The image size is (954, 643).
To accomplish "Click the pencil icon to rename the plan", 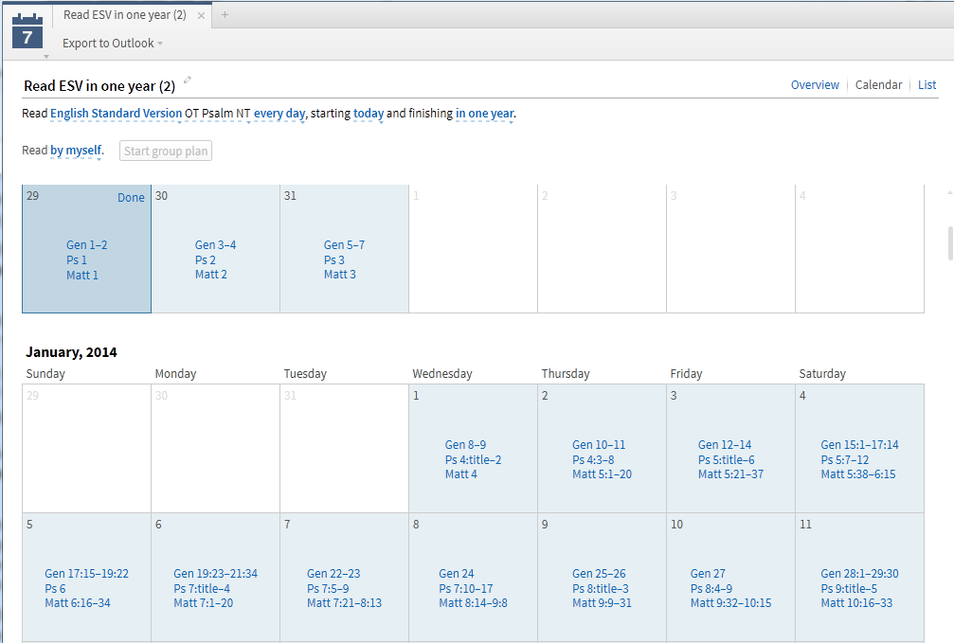I will click(188, 80).
